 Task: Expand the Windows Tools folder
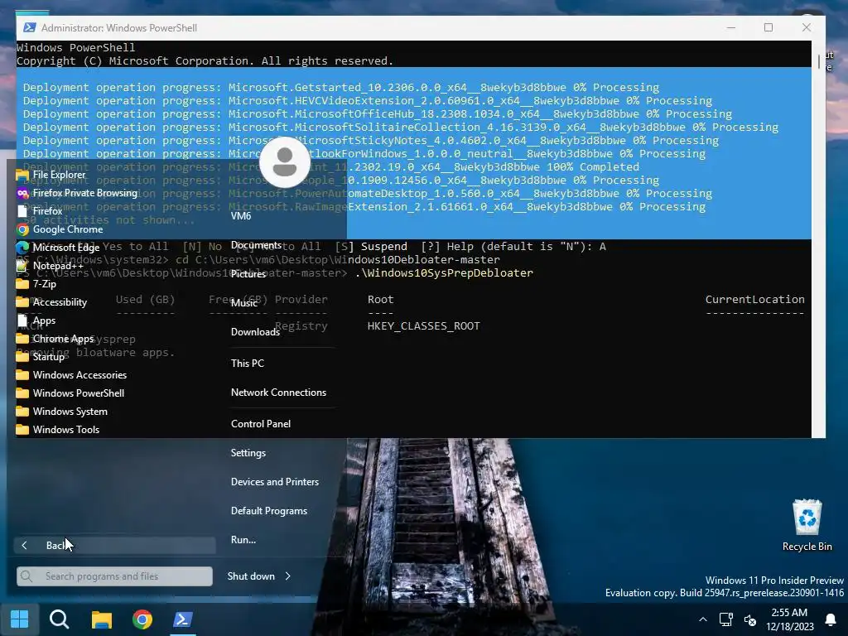coord(58,430)
